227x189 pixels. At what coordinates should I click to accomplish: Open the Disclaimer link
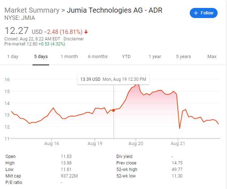click(x=74, y=39)
